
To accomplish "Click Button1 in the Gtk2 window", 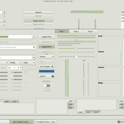I will coord(38,12).
